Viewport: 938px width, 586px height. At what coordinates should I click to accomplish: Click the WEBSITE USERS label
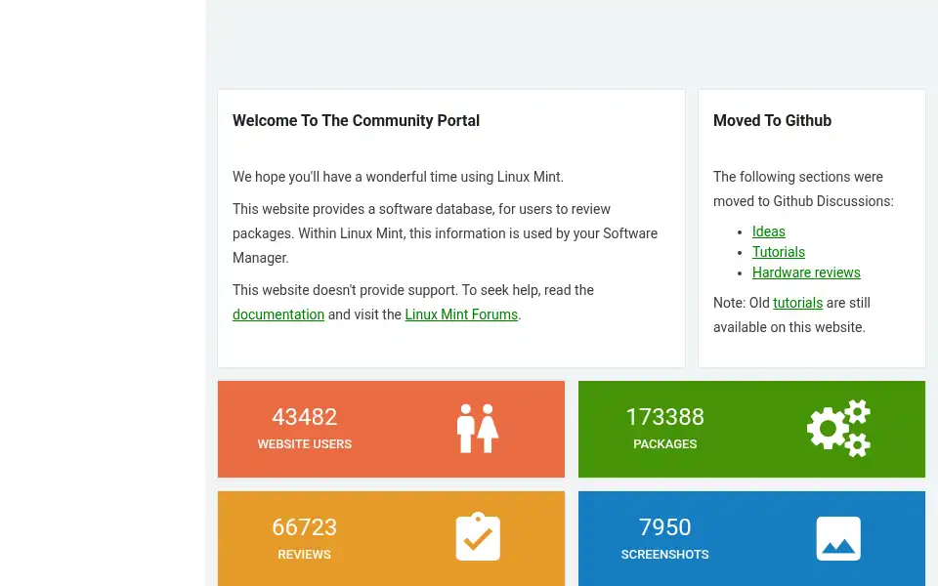tap(305, 444)
